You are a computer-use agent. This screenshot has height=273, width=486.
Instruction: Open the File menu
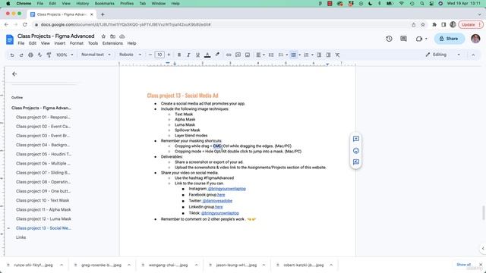coord(21,43)
